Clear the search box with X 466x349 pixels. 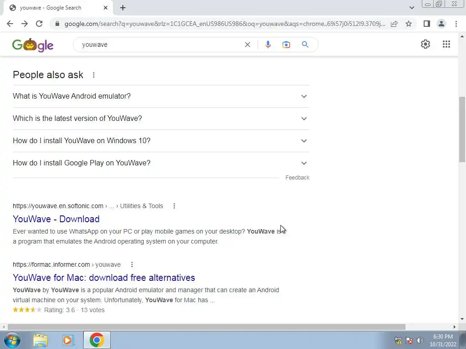247,45
